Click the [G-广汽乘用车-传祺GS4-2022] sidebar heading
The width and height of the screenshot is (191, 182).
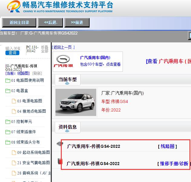[x=21, y=68]
